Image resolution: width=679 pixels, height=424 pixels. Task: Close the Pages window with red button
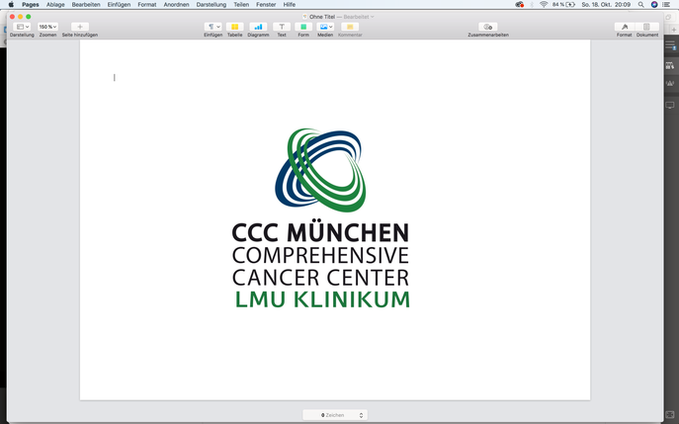(x=12, y=17)
